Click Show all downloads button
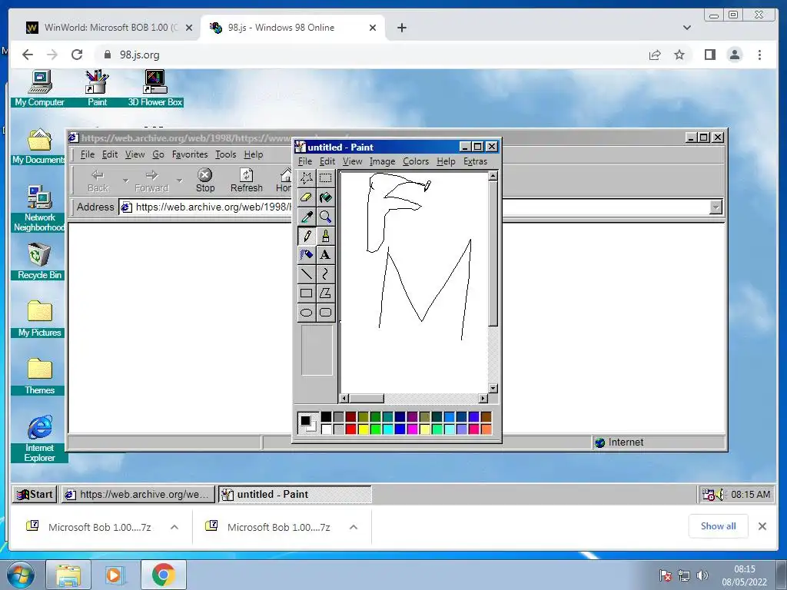This screenshot has height=590, width=787. tap(719, 525)
